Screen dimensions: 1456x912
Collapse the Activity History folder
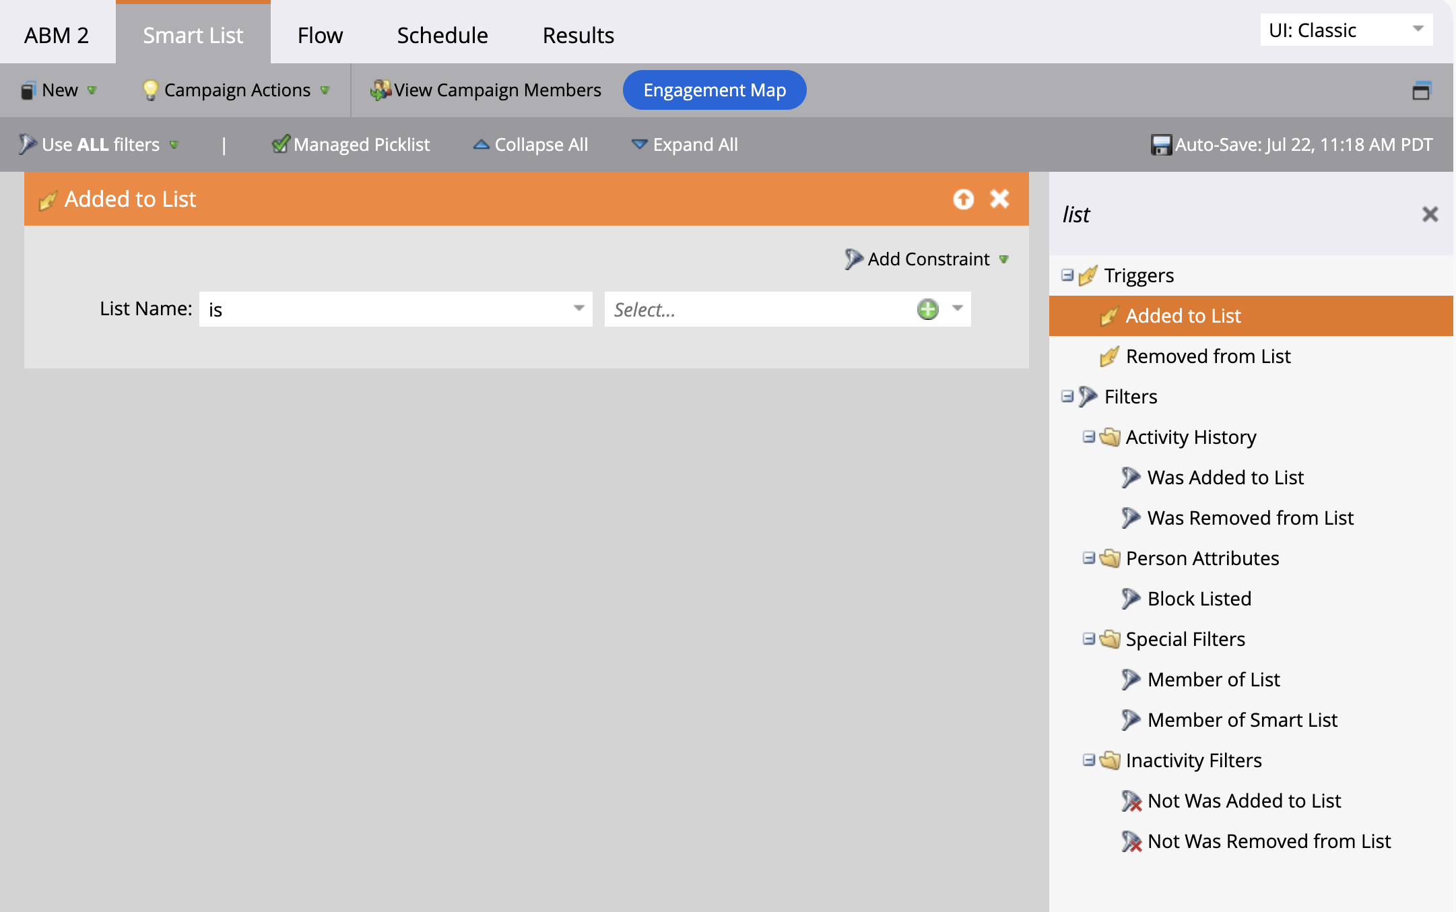1089,436
